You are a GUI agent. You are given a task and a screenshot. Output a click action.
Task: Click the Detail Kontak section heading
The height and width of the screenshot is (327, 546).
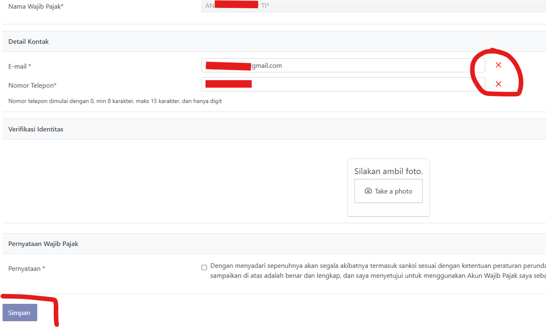(29, 41)
